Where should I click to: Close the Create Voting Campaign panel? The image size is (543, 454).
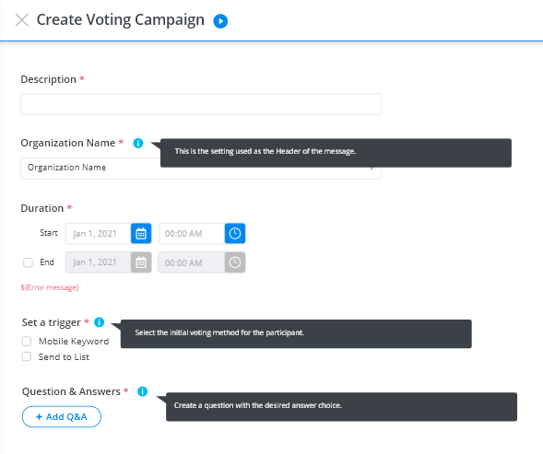coord(22,20)
